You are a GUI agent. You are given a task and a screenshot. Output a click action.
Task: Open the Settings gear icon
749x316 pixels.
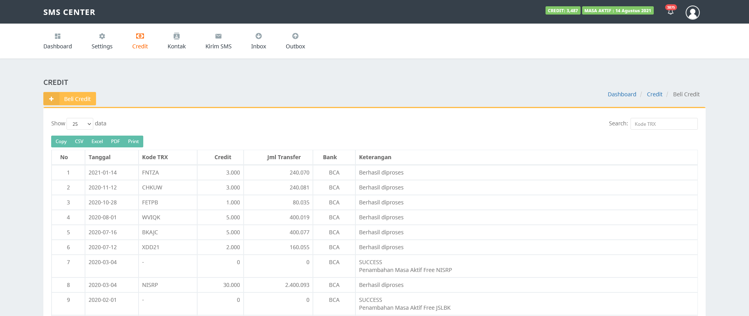tap(102, 36)
